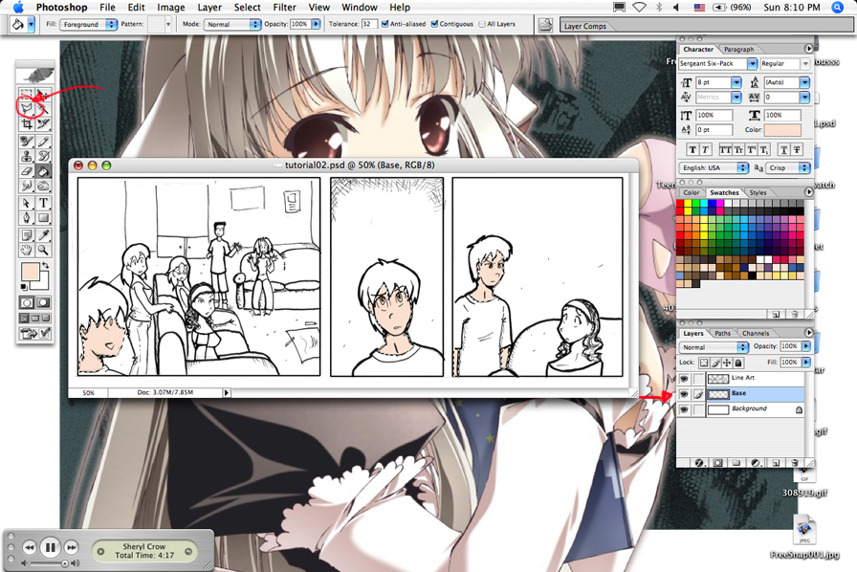The width and height of the screenshot is (857, 572).
Task: Switch to the Styles tab
Action: [758, 193]
